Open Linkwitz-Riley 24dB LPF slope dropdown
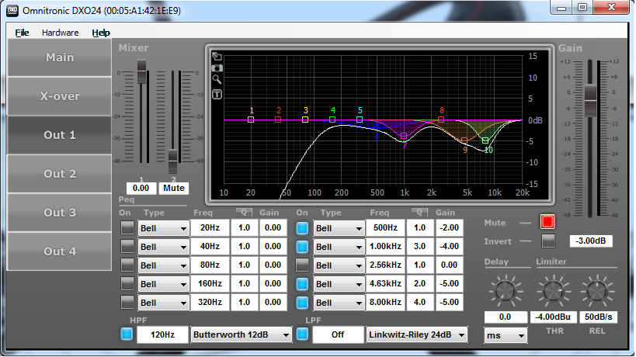 tap(416, 334)
